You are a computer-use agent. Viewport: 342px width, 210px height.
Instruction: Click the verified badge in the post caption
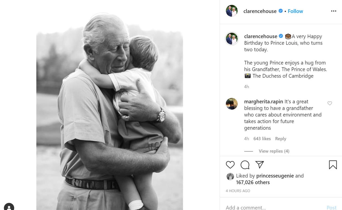pyautogui.click(x=281, y=36)
